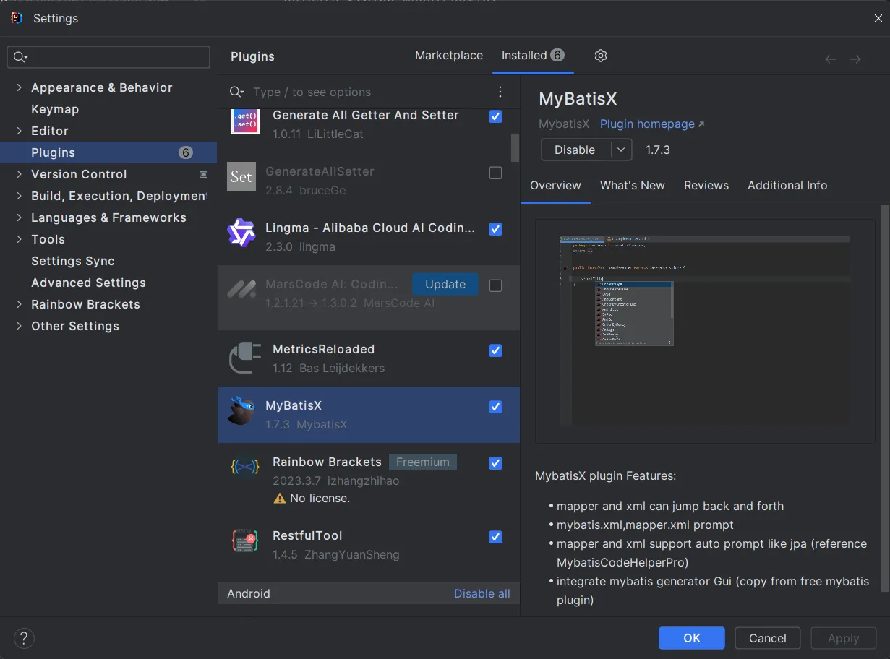Click the magnifier icon in plugin search field
Screen dimensions: 890x659
coord(236,92)
